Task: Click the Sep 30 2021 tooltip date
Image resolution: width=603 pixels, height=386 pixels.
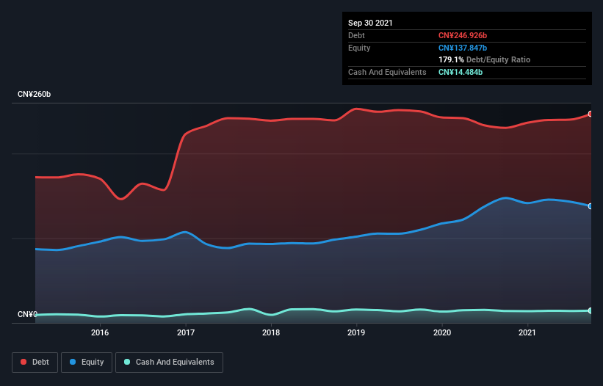Action: [370, 23]
